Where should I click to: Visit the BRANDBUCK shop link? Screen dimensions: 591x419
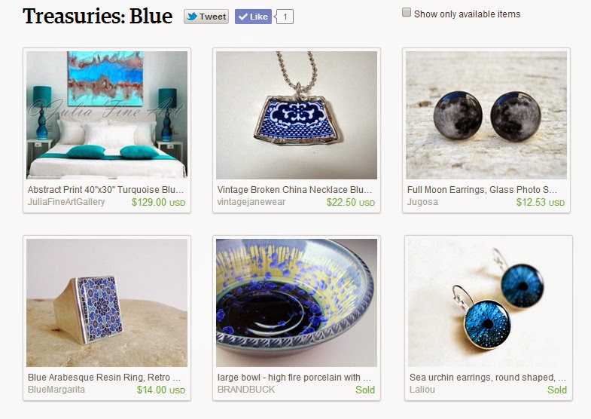246,390
